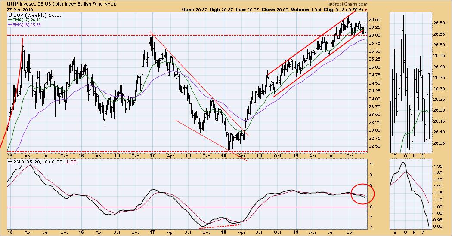Click the 1.00 label in PMO zoom panel

(x=439, y=213)
